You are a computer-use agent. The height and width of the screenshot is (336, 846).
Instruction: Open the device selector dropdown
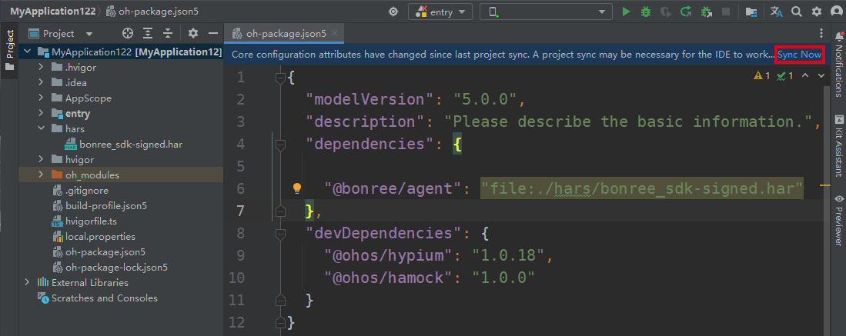545,12
